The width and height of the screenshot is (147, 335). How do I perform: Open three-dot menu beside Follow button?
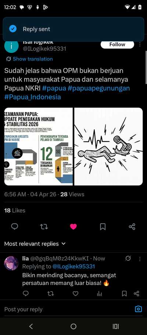pos(140,44)
